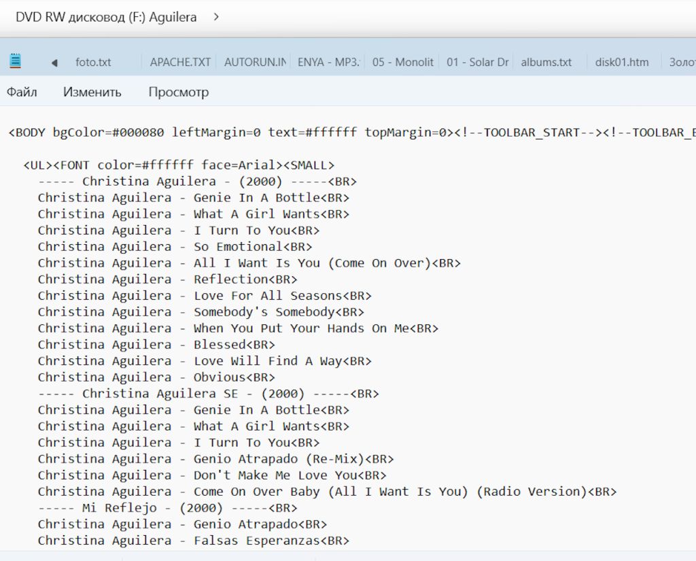Click the 'Don't Make Me Love You' line
Screen dimensions: 696x561
click(212, 475)
